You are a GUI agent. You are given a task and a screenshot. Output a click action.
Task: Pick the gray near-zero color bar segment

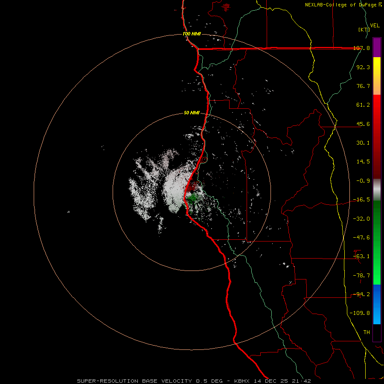pyautogui.click(x=377, y=190)
